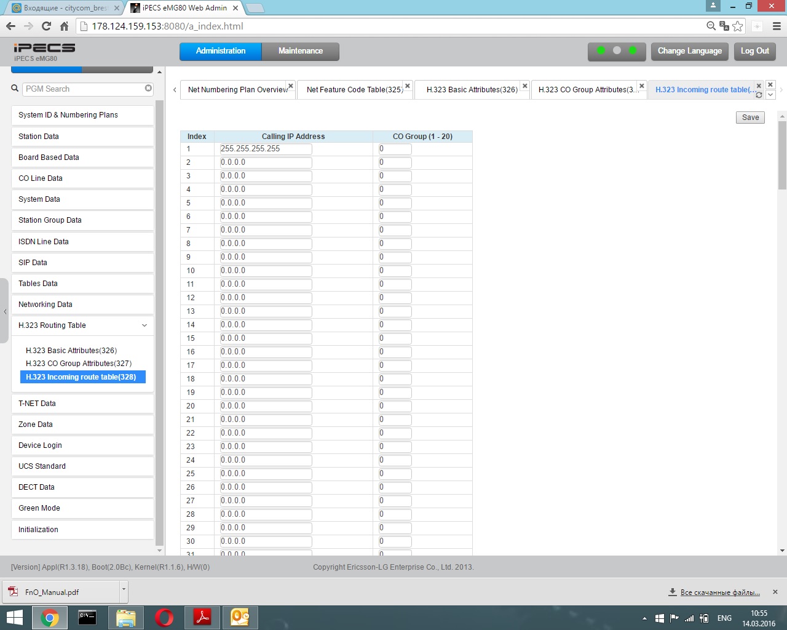
Task: Open the Chrome hamburger menu
Action: [x=777, y=26]
